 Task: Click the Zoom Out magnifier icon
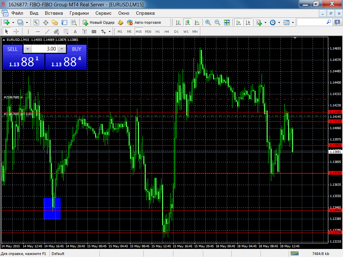(217, 22)
